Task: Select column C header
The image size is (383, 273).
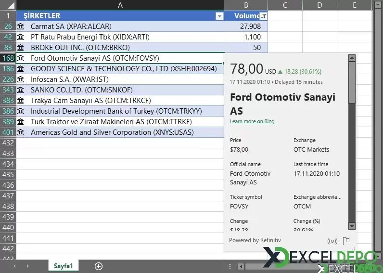Action: click(x=285, y=5)
